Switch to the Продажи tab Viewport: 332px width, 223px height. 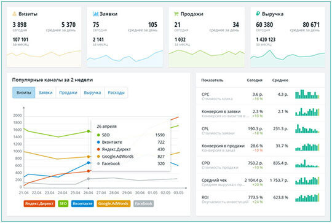point(68,93)
